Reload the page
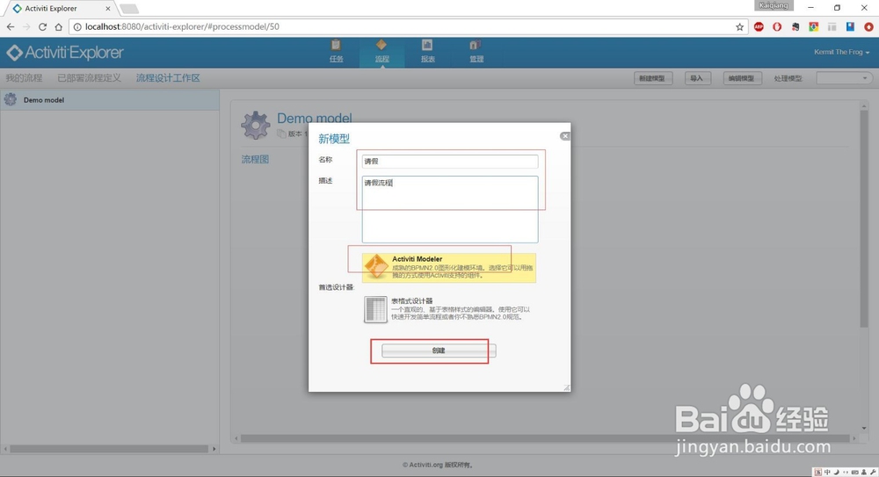 (x=42, y=26)
